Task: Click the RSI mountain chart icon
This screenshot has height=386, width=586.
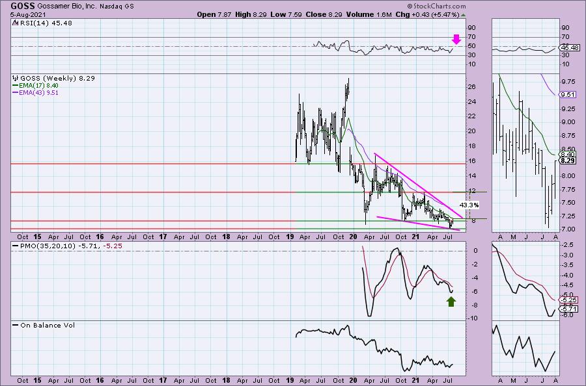Action: tap(15, 23)
